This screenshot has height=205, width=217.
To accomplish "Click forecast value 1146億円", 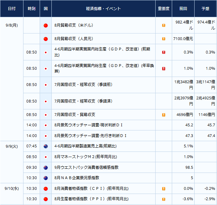I will (x=207, y=115).
